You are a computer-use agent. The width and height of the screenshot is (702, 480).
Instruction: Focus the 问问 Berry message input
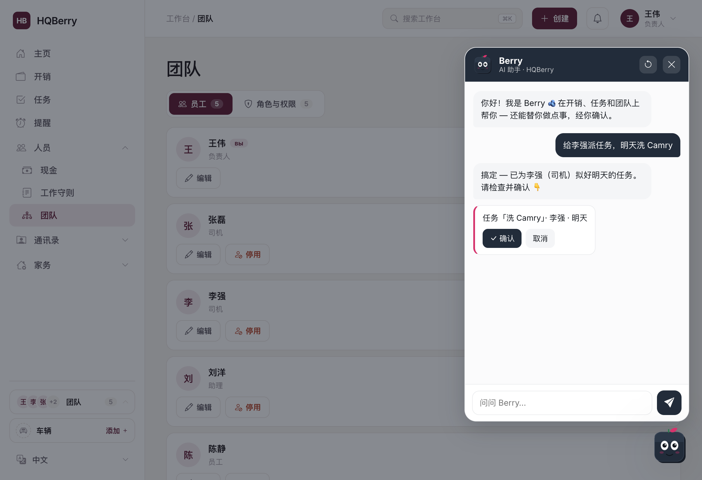tap(562, 403)
